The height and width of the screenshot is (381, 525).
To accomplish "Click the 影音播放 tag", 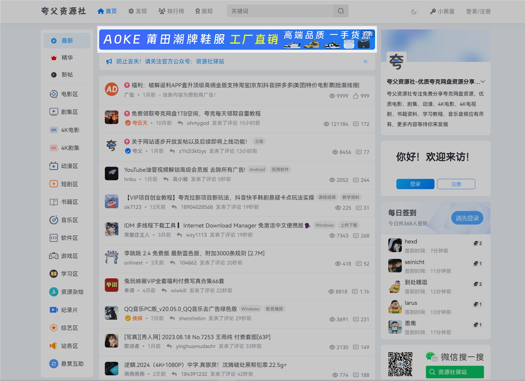I will (274, 309).
